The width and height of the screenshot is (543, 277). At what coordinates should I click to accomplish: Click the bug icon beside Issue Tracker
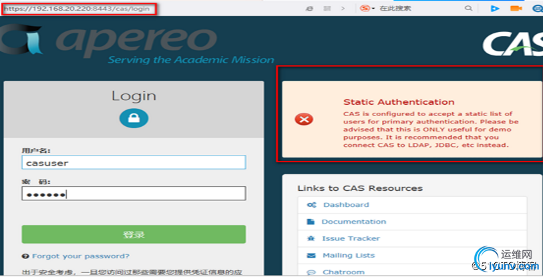[311, 238]
